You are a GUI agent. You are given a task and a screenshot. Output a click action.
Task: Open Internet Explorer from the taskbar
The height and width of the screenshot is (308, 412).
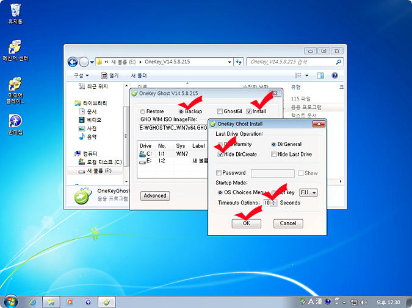[33, 303]
